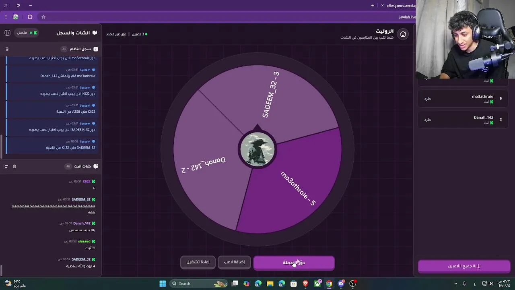Open Discord from taskbar
The height and width of the screenshot is (290, 515).
point(341,284)
